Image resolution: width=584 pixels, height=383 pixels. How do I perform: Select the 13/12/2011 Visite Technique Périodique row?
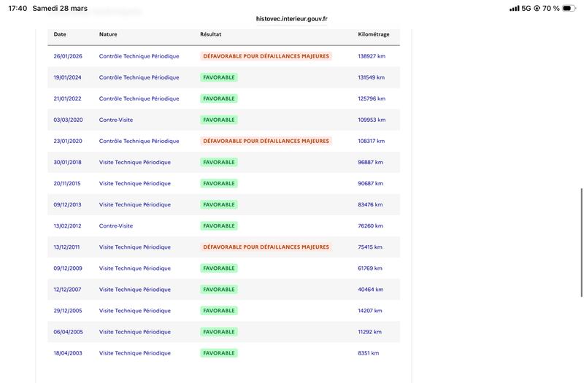click(x=223, y=247)
